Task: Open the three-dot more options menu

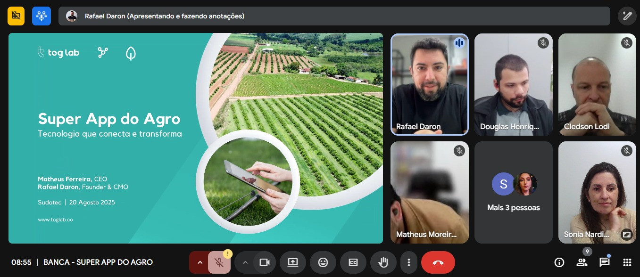Action: click(x=409, y=262)
